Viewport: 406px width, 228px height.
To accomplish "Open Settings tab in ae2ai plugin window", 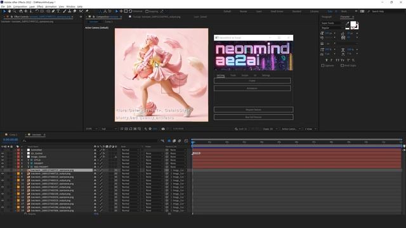I will click(266, 75).
